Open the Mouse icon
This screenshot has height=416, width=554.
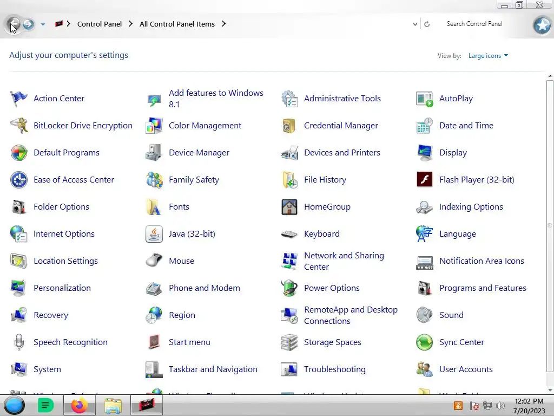pos(154,261)
